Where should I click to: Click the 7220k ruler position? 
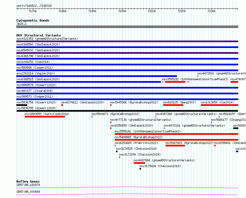(x=182, y=11)
